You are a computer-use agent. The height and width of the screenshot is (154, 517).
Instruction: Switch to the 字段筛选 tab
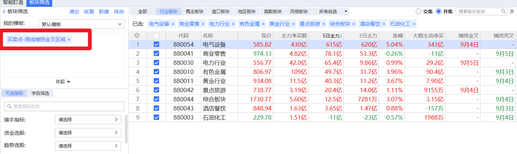click(x=40, y=93)
